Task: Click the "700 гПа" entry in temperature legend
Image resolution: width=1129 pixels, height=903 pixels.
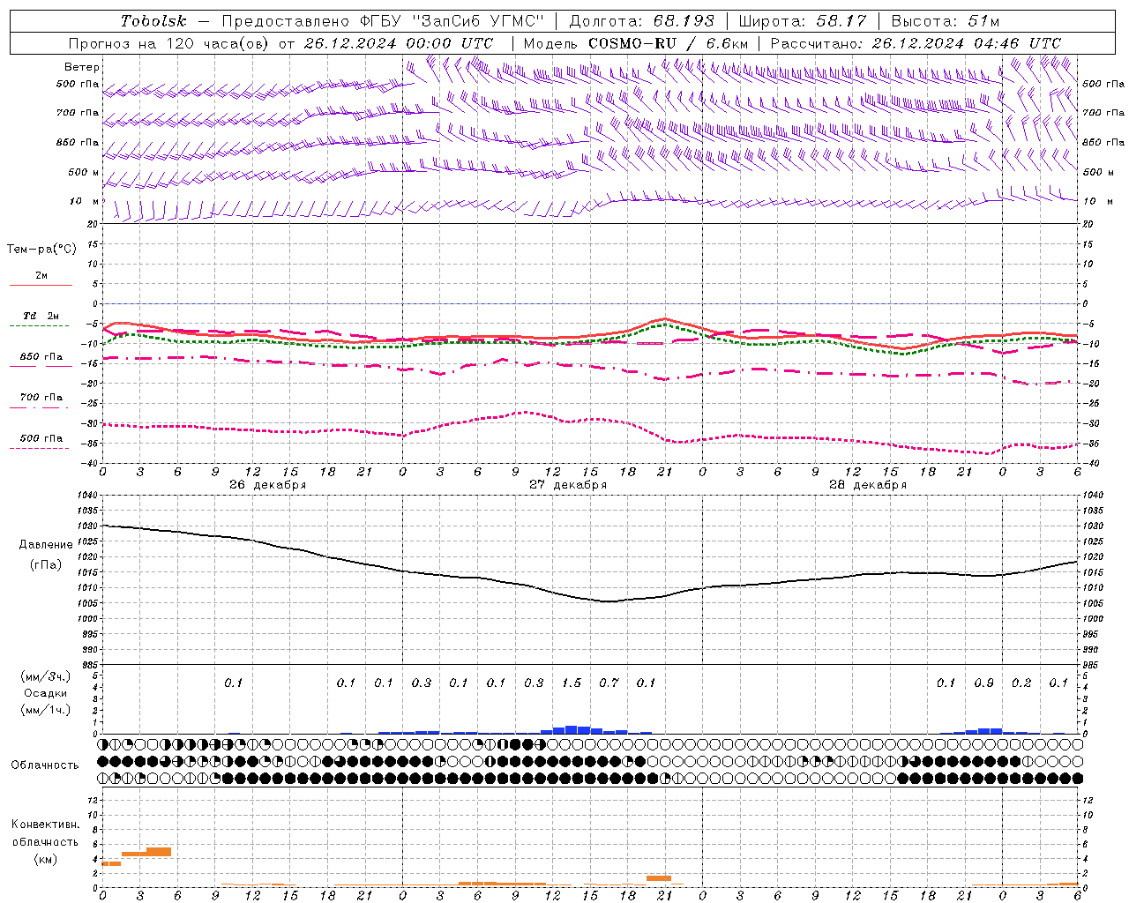Action: [x=41, y=398]
